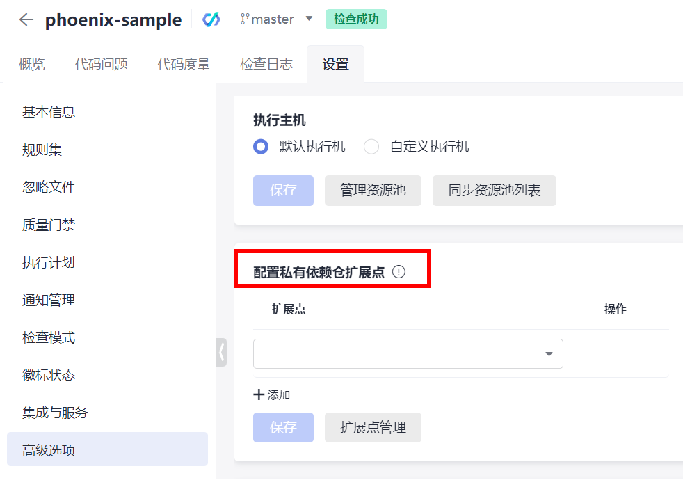Expand the 扩展点 selection dropdown

(x=549, y=354)
